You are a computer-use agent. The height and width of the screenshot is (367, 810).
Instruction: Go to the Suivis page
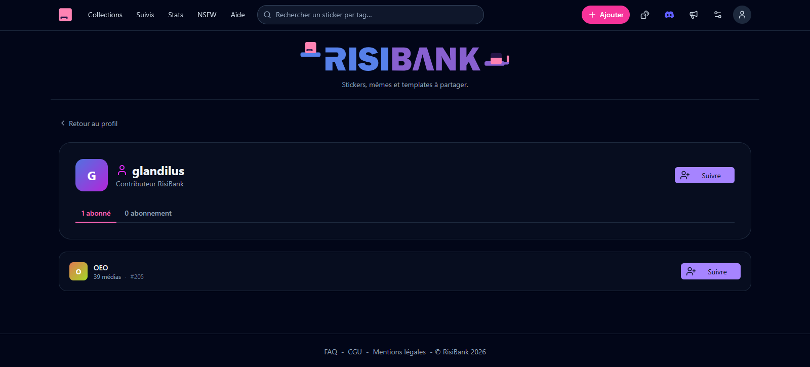click(145, 15)
